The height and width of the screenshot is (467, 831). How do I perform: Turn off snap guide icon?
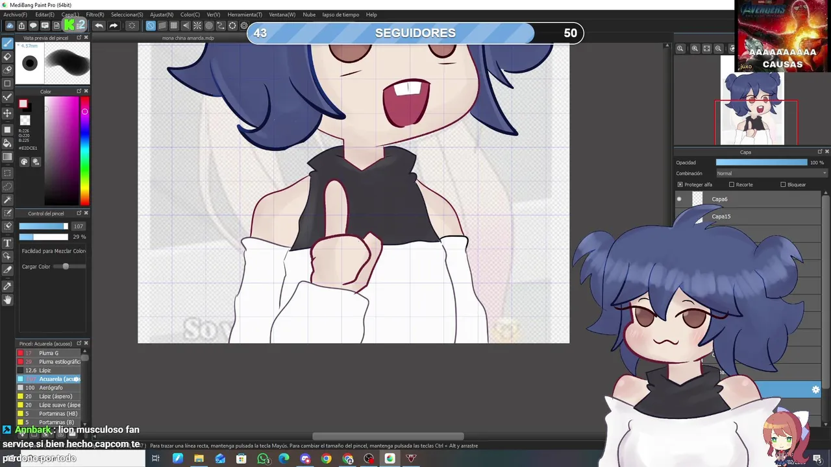151,26
